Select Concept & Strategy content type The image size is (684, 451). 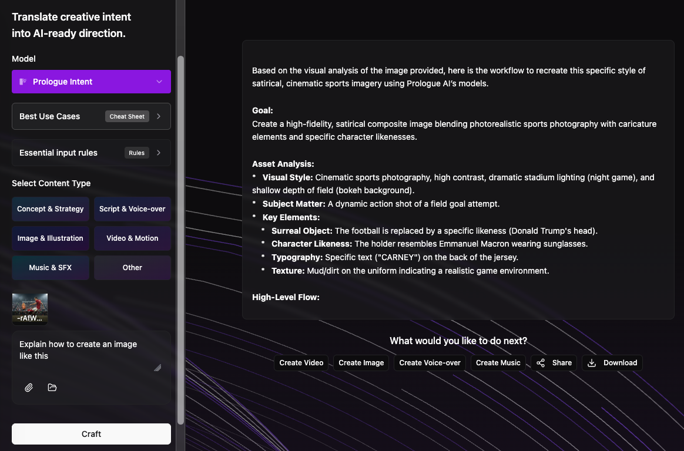click(51, 209)
